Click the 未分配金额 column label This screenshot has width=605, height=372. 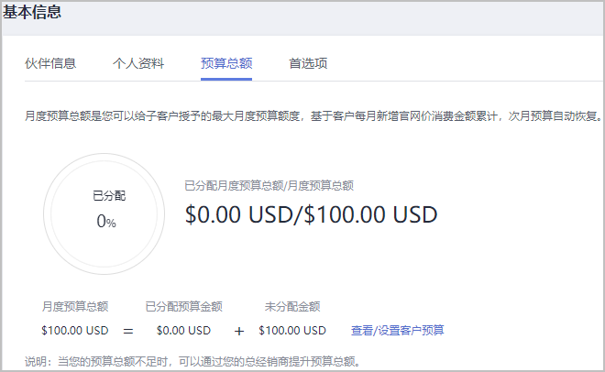tap(292, 306)
